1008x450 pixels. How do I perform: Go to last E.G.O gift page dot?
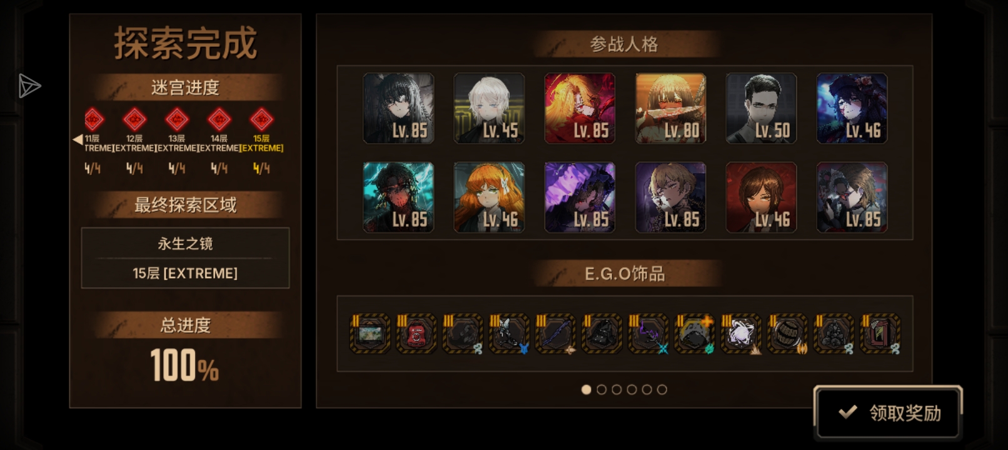[x=662, y=389]
